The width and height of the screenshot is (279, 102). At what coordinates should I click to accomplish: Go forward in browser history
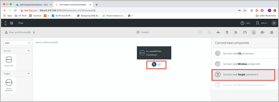click(x=10, y=10)
